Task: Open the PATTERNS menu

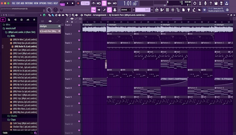Action: [29, 3]
